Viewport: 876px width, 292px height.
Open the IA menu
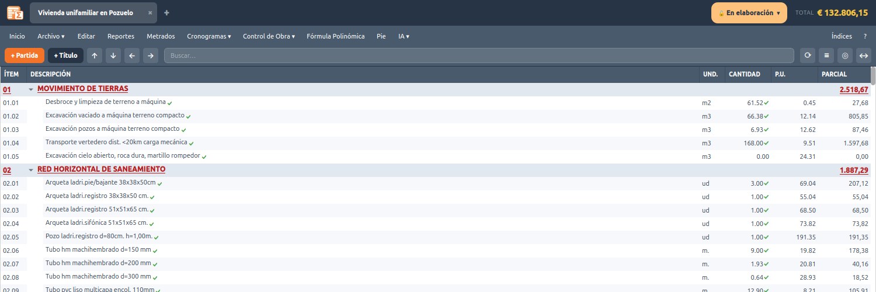(x=404, y=36)
